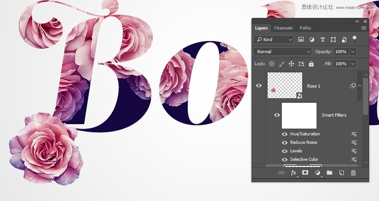Click the Reduce Noise filter name
Image resolution: width=379 pixels, height=201 pixels.
click(304, 142)
